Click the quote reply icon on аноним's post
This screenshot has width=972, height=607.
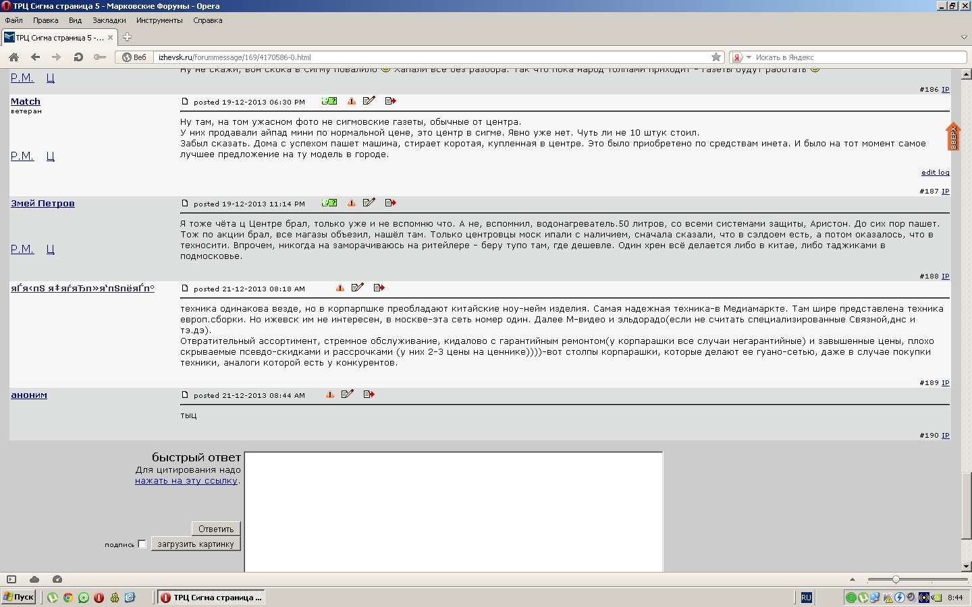point(369,395)
